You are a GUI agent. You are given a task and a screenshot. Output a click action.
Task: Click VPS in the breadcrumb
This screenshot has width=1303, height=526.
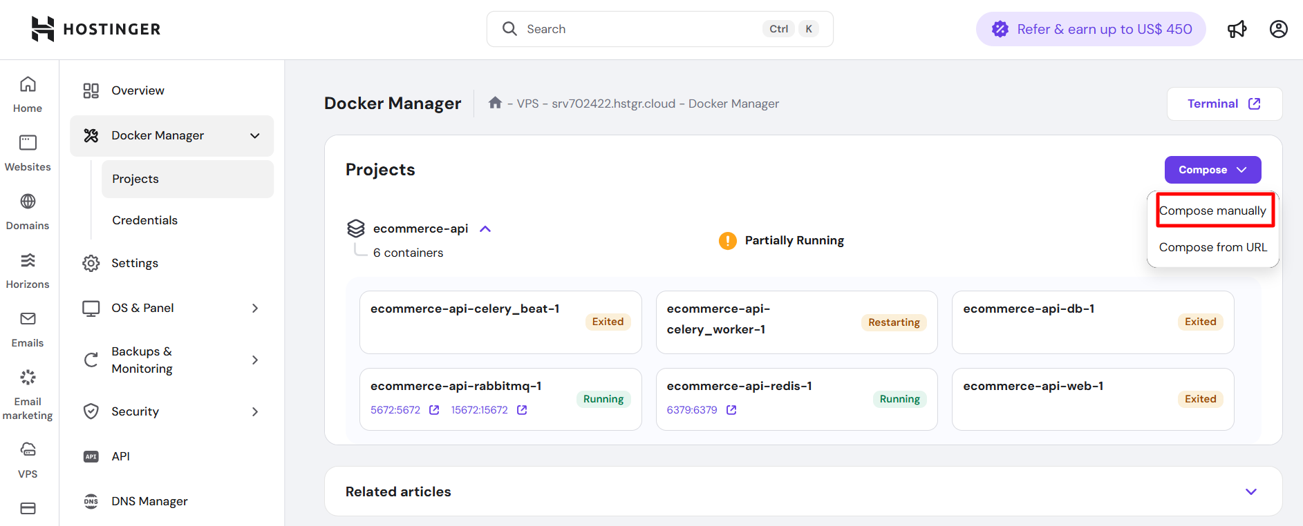tap(527, 104)
